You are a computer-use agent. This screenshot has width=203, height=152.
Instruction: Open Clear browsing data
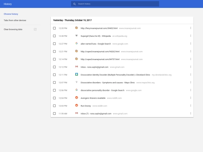pyautogui.click(x=13, y=29)
